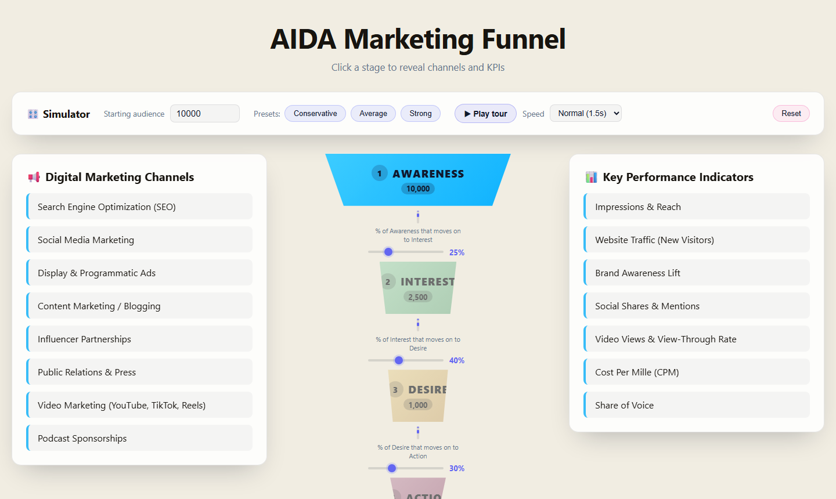Click the Cost Per Mille (CPM) KPI item
This screenshot has width=836, height=499.
coord(697,372)
